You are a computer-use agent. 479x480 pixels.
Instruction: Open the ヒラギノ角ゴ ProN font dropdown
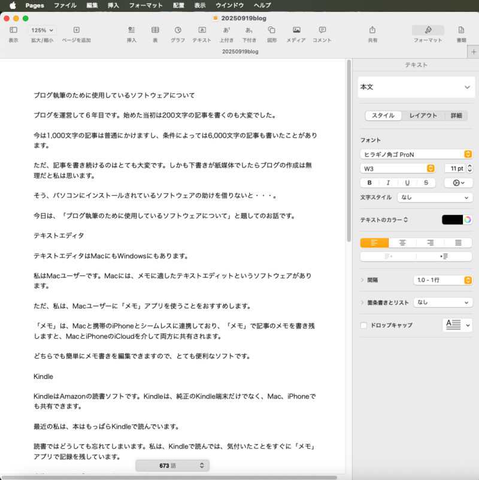[416, 154]
